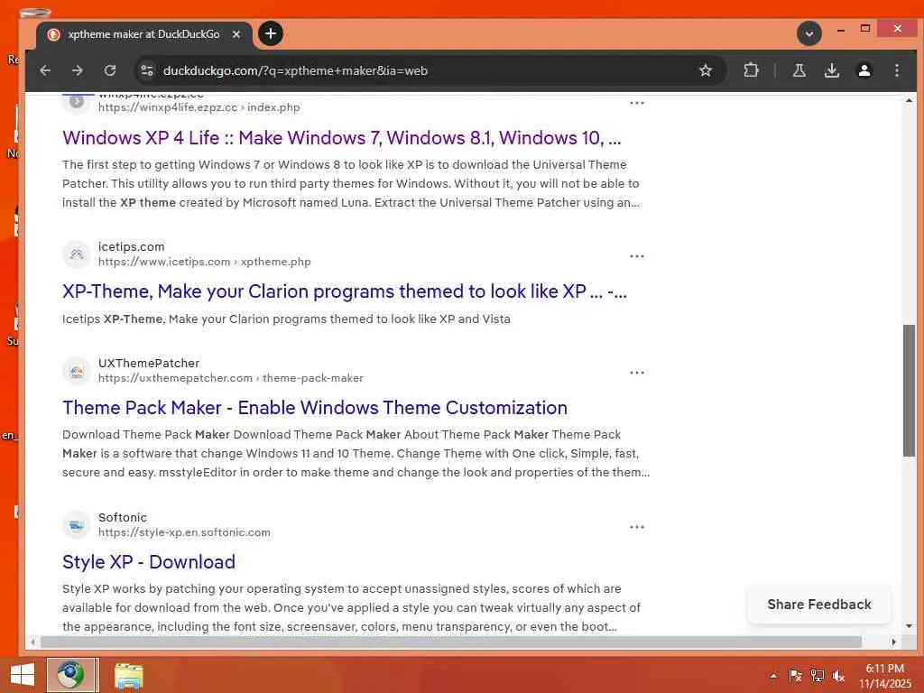This screenshot has width=924, height=693.
Task: Open options for the winxp4life result
Action: [x=636, y=103]
